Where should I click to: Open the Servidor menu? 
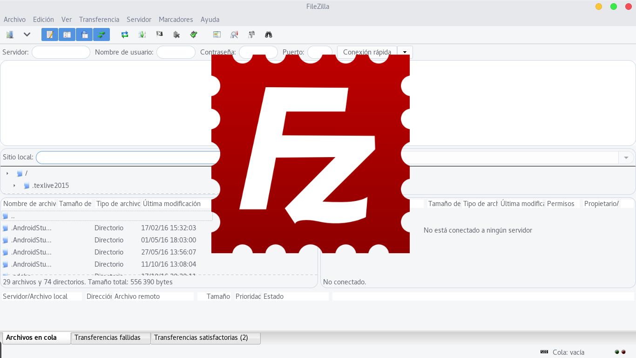pyautogui.click(x=139, y=20)
